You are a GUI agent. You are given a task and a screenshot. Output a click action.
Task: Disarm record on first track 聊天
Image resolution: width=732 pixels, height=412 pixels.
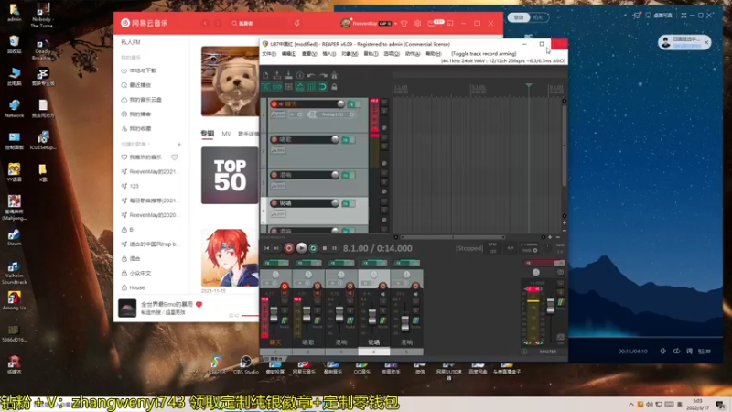click(274, 103)
